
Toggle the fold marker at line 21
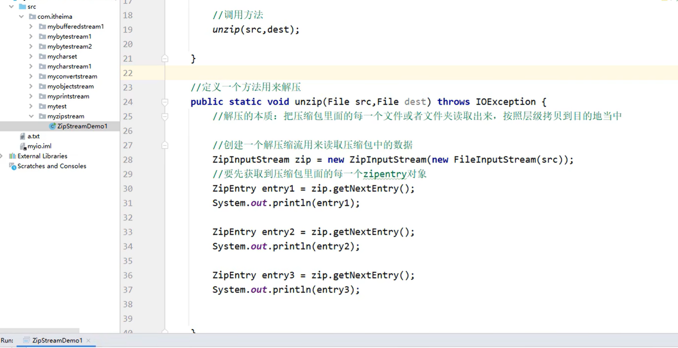[x=165, y=58]
